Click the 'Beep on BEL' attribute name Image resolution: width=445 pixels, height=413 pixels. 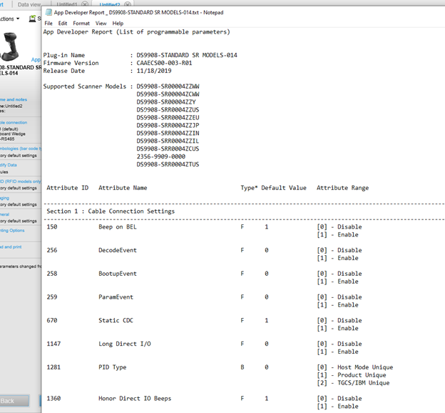click(118, 227)
